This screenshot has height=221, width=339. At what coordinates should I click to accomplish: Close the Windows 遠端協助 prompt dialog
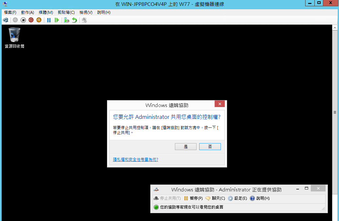[220, 104]
